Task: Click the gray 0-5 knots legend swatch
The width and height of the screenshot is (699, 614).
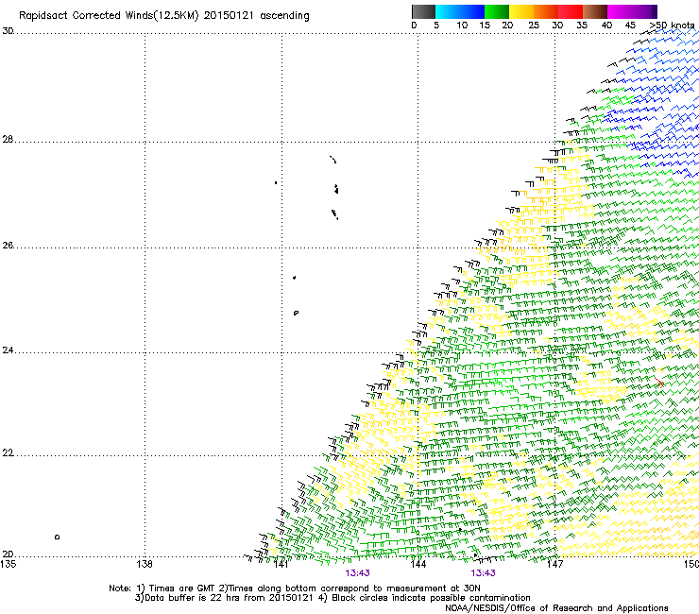Action: 423,11
